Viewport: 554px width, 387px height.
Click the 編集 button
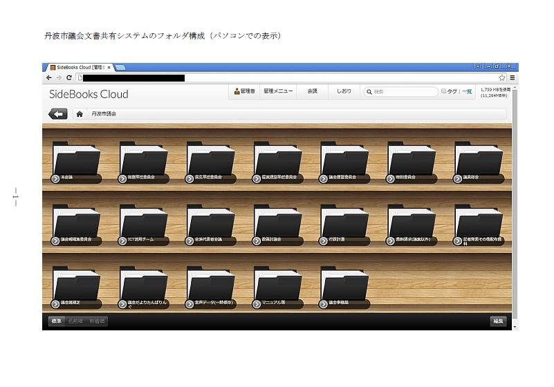pos(498,321)
